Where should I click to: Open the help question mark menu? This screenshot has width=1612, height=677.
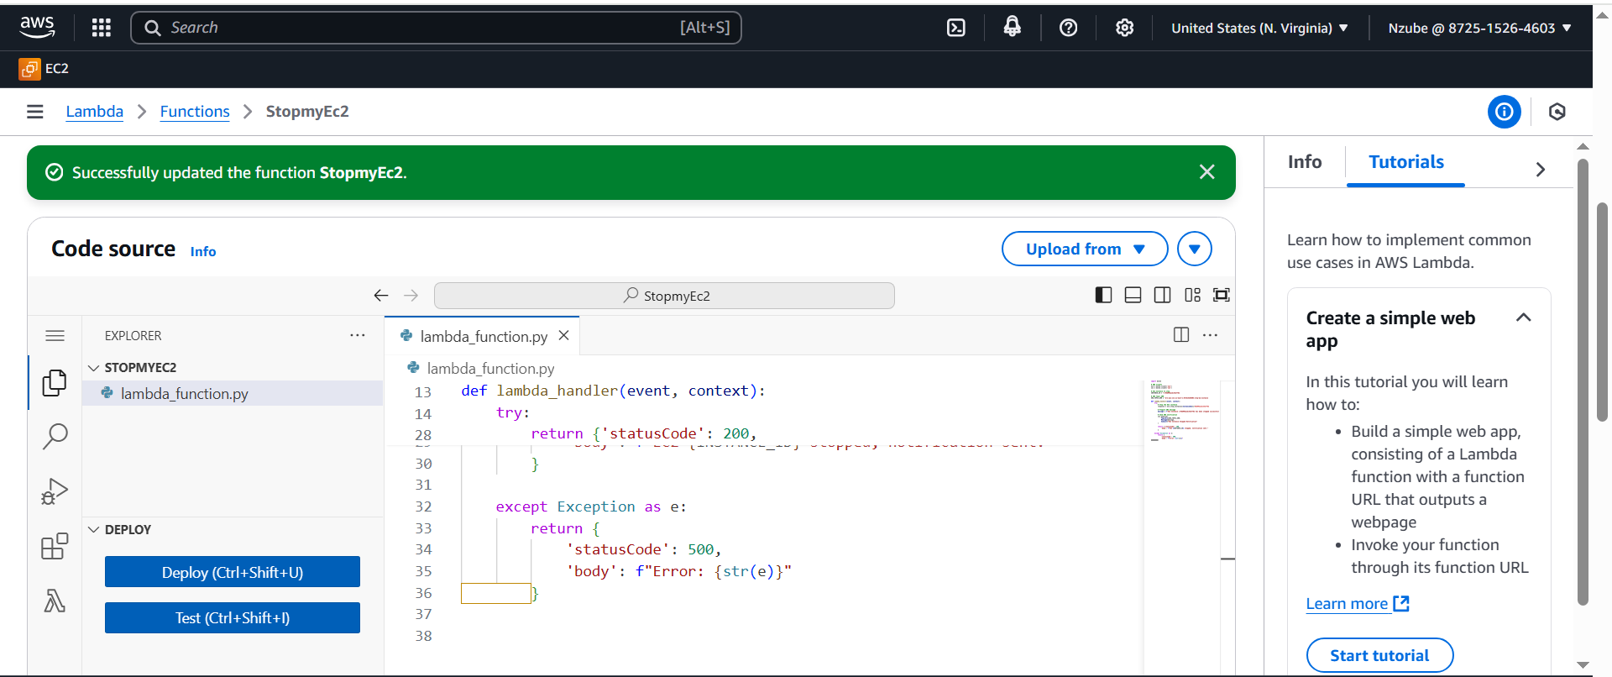1069,28
